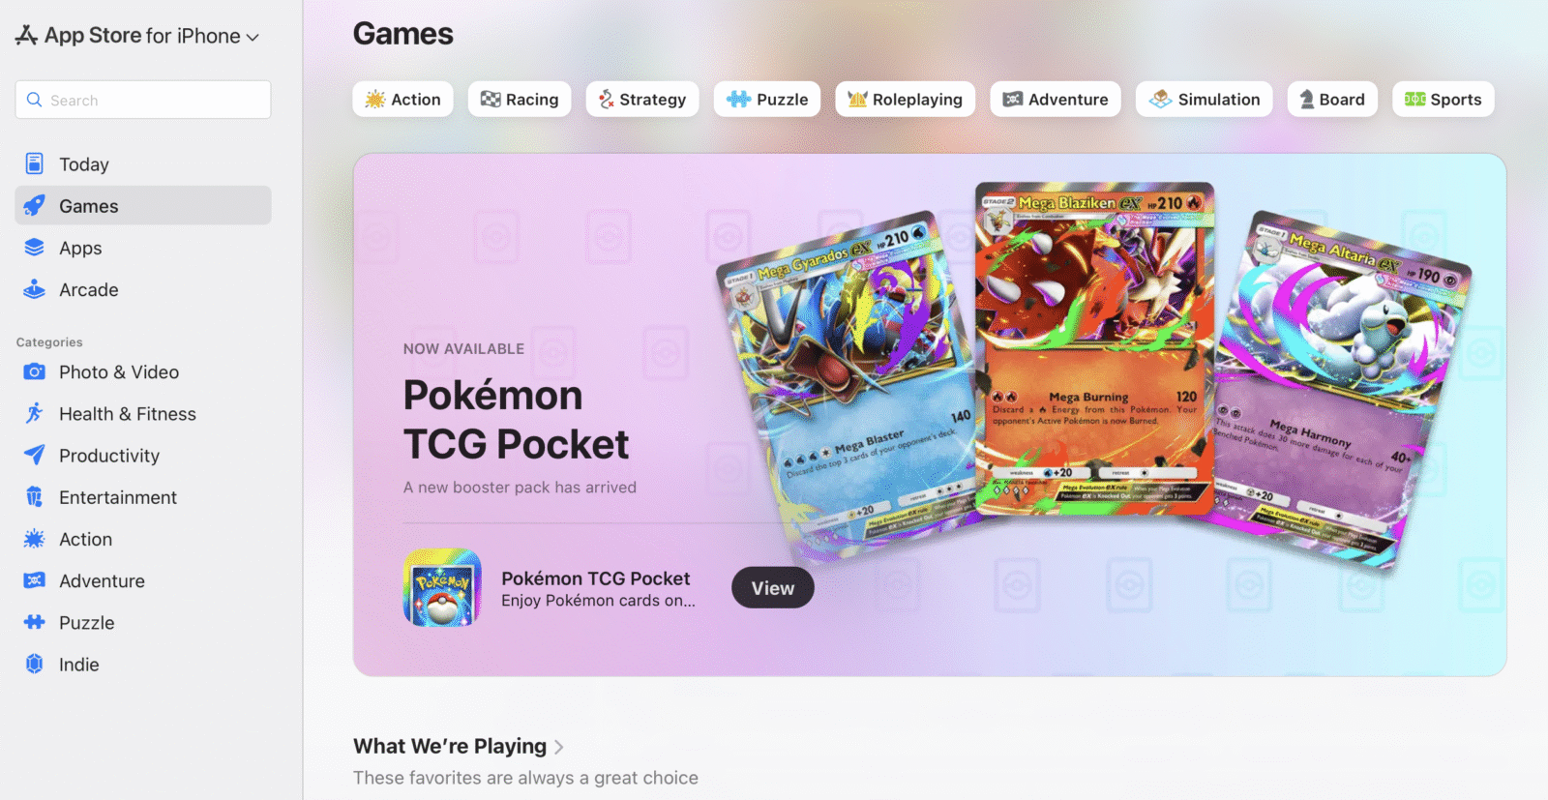Click the View button for Pokémon TCG Pocket
The image size is (1548, 800).
[x=773, y=588]
